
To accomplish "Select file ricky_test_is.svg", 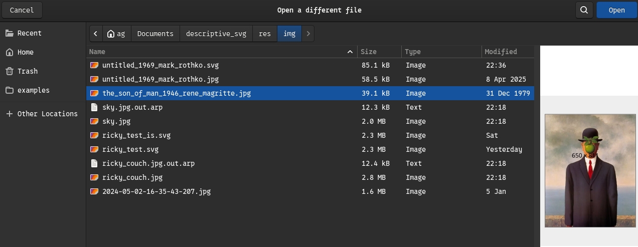I will tap(310, 135).
